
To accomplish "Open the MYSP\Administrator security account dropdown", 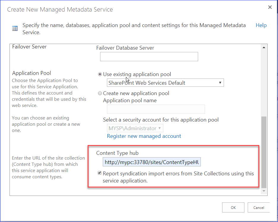I will (135, 128).
